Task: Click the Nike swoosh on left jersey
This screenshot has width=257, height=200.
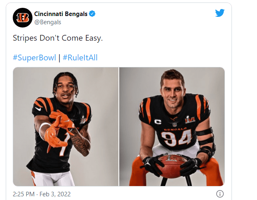Action: (x=38, y=109)
